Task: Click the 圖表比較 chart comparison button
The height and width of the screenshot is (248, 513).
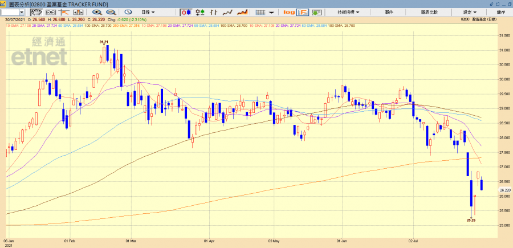Action: 430,12
